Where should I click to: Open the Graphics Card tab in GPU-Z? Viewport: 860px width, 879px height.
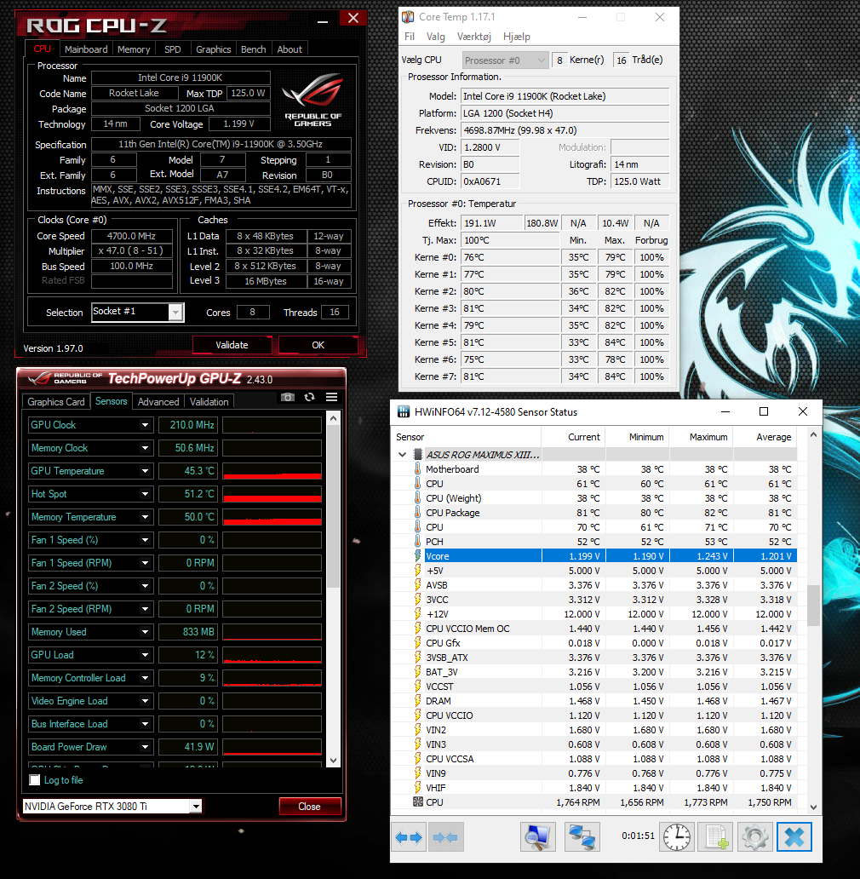click(56, 402)
